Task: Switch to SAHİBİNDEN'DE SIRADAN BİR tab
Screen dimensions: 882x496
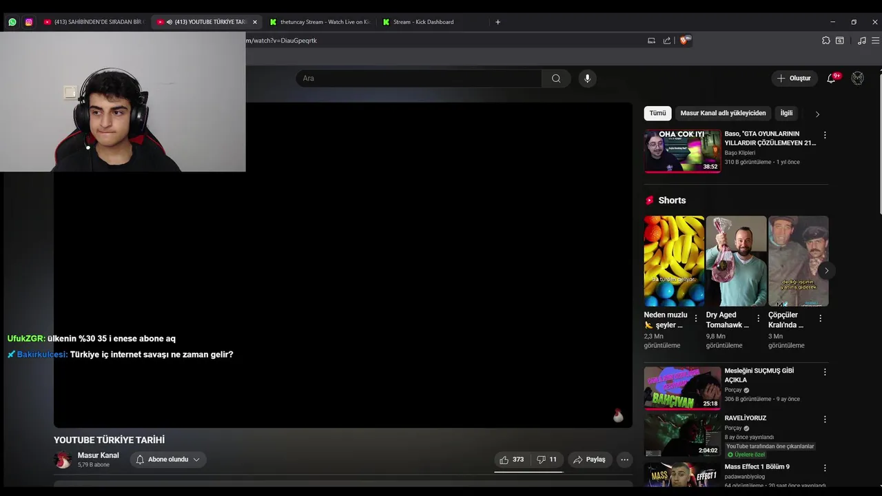Action: [94, 22]
